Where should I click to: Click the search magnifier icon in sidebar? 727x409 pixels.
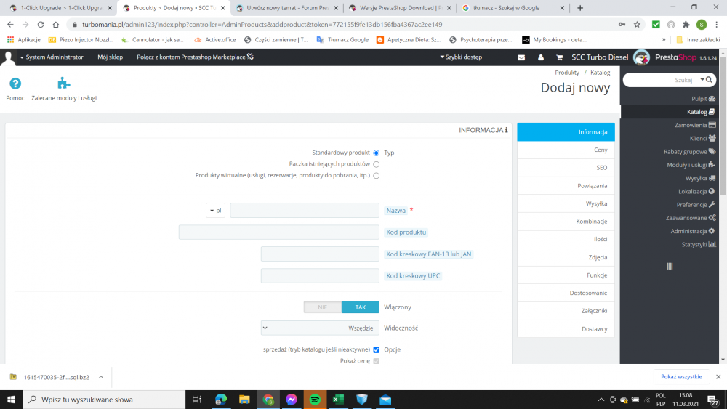(x=709, y=80)
